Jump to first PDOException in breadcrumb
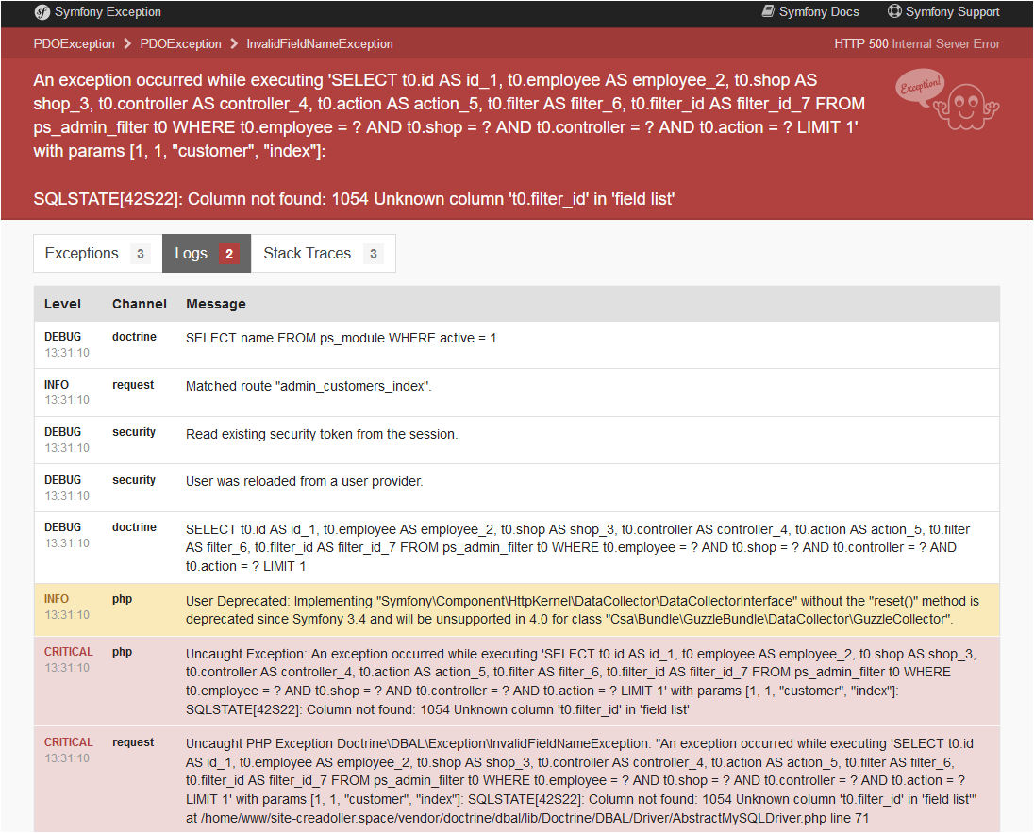The image size is (1034, 833). tap(74, 44)
